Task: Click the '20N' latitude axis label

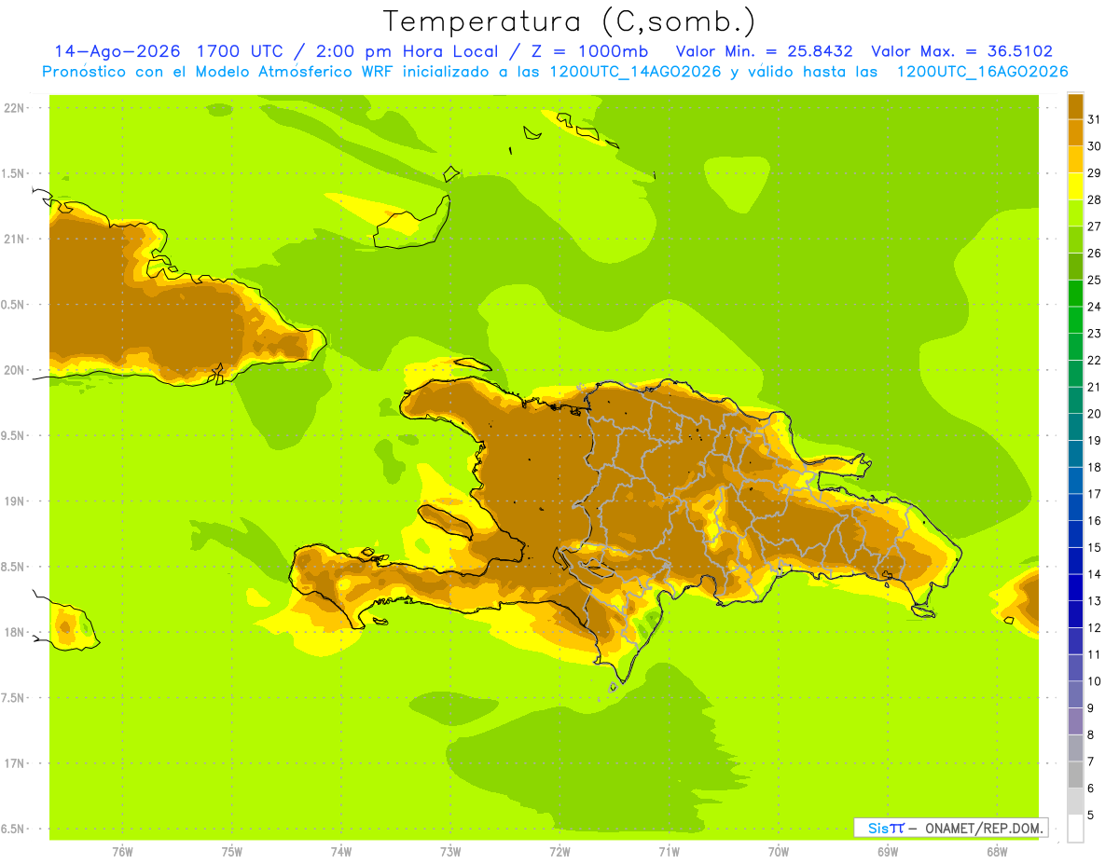Action: pos(13,370)
